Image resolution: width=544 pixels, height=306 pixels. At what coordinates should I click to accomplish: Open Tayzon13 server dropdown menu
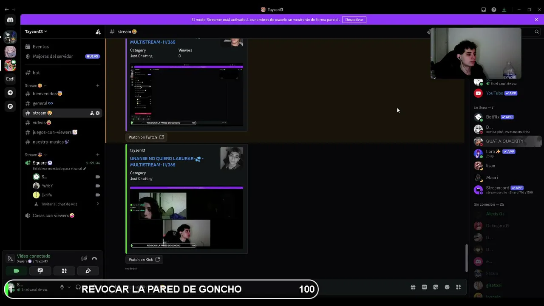(36, 31)
